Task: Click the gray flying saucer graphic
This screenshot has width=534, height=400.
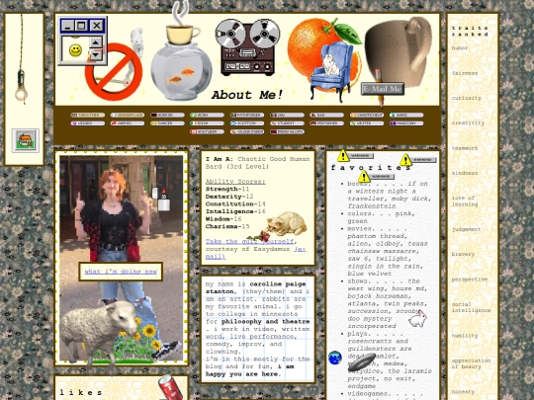Action: tap(362, 361)
